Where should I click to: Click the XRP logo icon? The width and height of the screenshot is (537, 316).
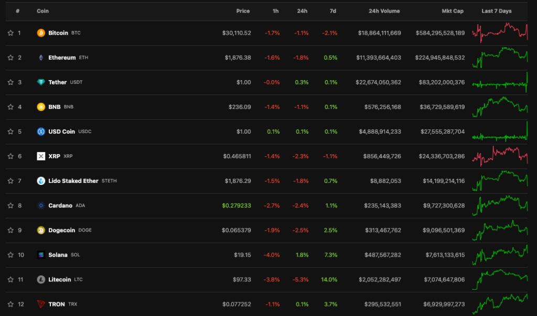pyautogui.click(x=41, y=156)
